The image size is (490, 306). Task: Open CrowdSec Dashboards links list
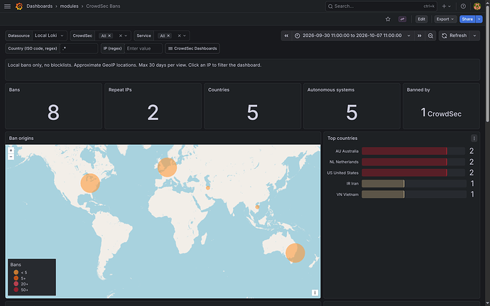(192, 48)
